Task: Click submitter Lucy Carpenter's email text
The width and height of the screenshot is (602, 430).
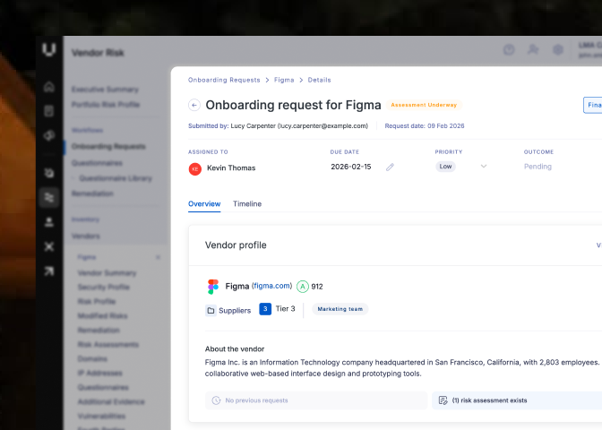Action: pyautogui.click(x=322, y=126)
